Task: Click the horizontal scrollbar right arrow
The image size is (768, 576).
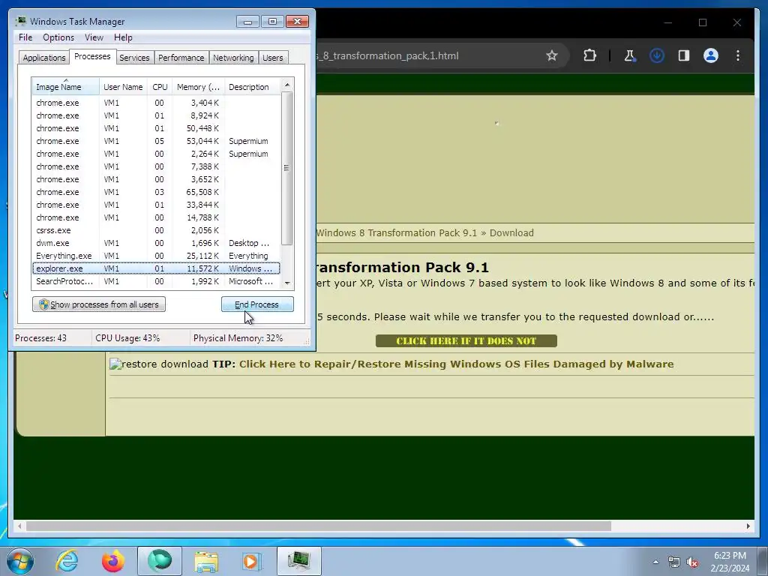Action: coord(748,526)
